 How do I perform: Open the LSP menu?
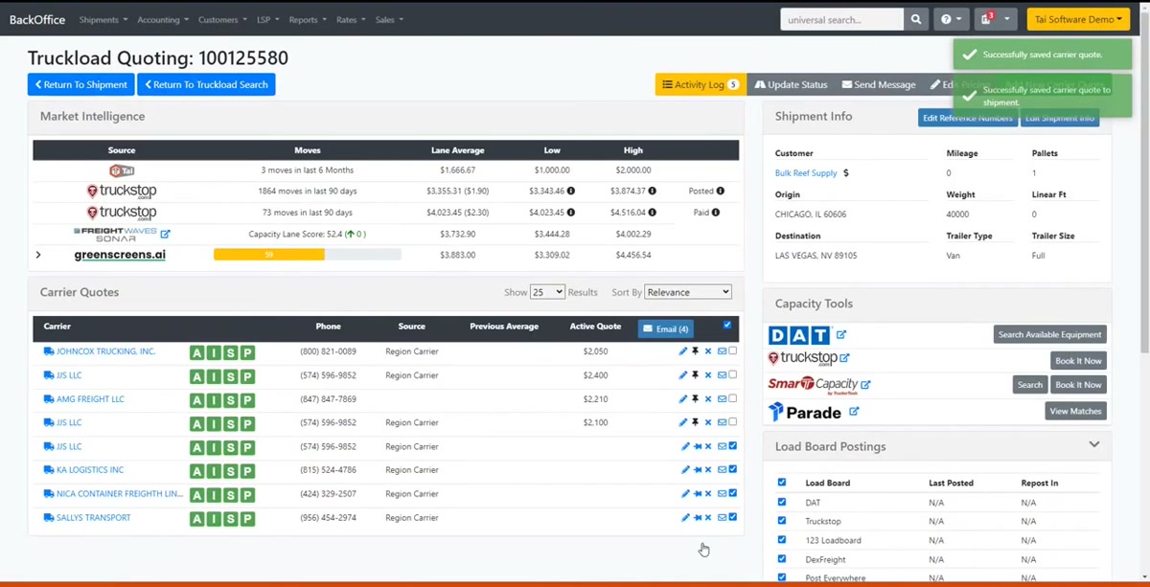pyautogui.click(x=267, y=20)
